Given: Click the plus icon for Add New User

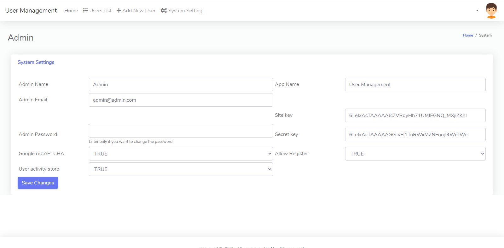Looking at the screenshot, I should (119, 10).
